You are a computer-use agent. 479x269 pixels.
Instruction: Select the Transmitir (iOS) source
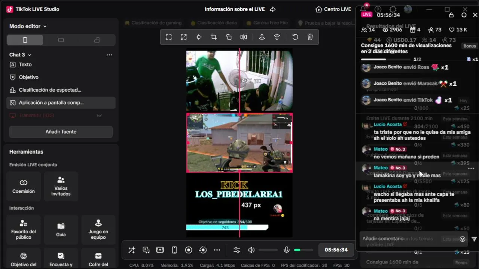click(x=61, y=115)
